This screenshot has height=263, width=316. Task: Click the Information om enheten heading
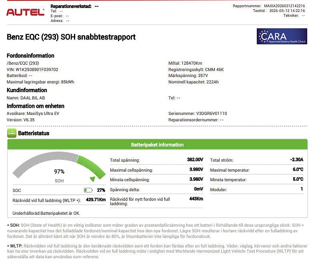point(36,106)
